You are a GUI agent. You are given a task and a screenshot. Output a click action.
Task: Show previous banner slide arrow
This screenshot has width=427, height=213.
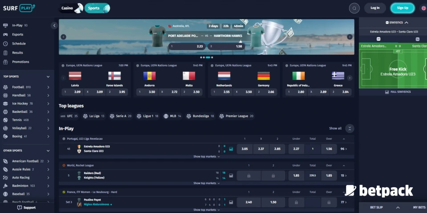(x=64, y=37)
